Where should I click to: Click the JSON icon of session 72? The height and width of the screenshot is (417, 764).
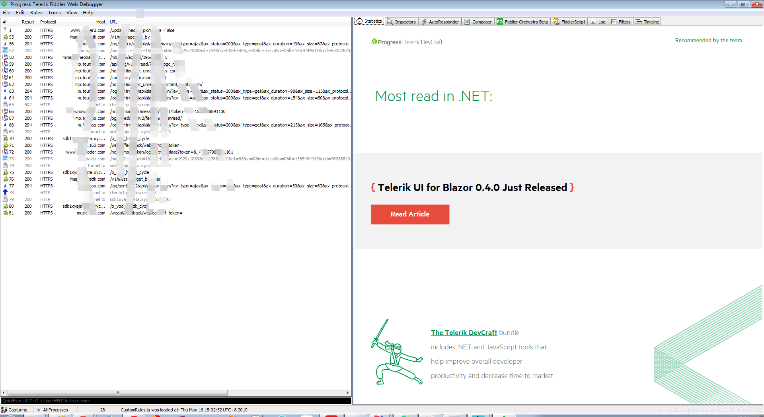tap(5, 152)
